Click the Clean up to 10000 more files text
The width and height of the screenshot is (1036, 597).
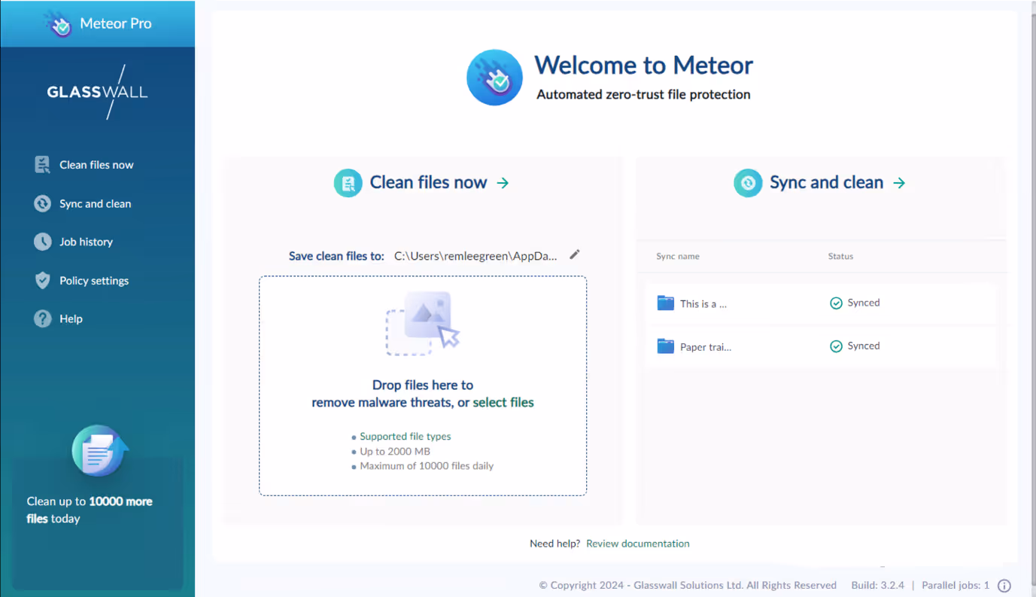tap(90, 510)
